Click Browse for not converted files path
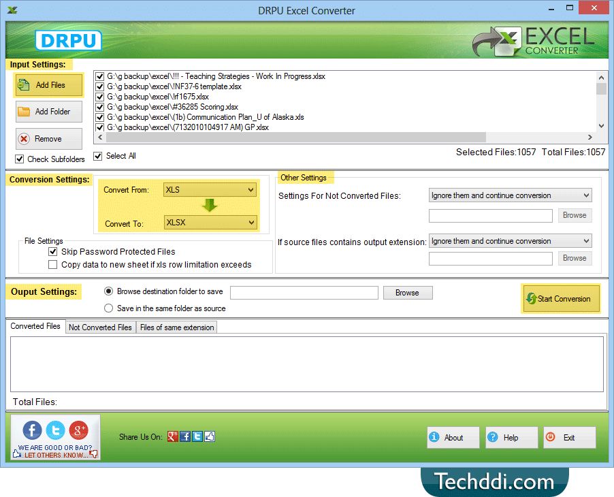Image resolution: width=614 pixels, height=497 pixels. tap(575, 215)
